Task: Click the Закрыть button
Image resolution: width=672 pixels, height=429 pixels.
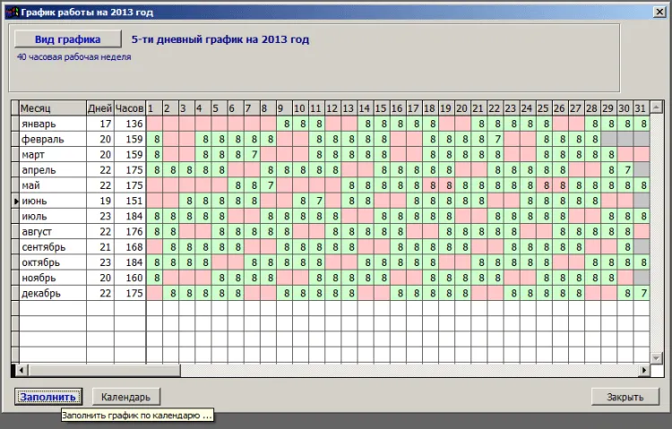Action: 625,397
